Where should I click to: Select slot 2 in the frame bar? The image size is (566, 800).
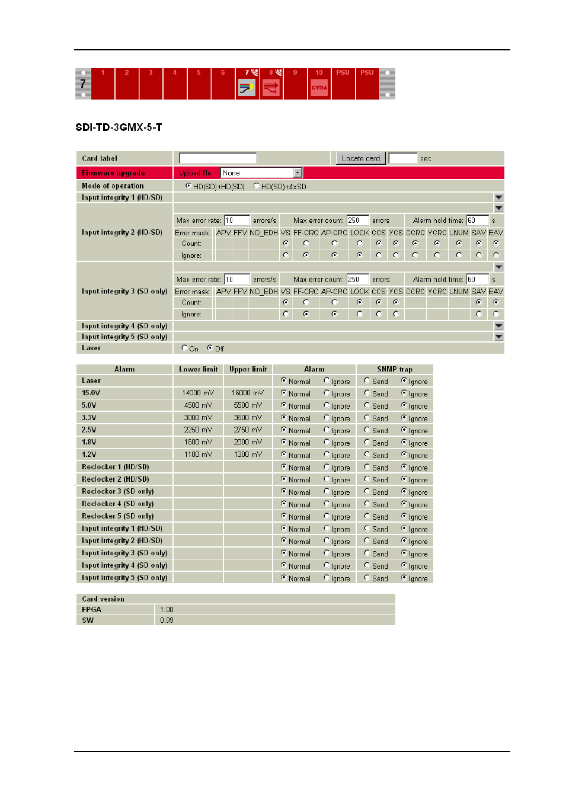click(127, 84)
